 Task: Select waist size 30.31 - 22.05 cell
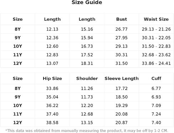pos(156,38)
